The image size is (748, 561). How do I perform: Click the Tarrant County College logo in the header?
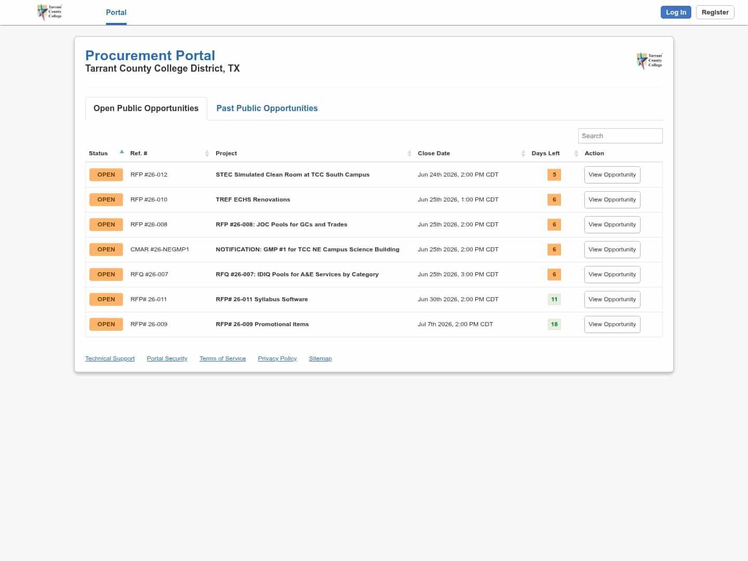(50, 12)
